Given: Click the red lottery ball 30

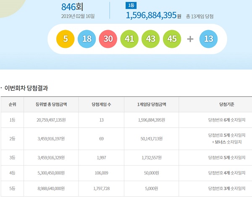Looking at the screenshot, I should pos(108,39).
